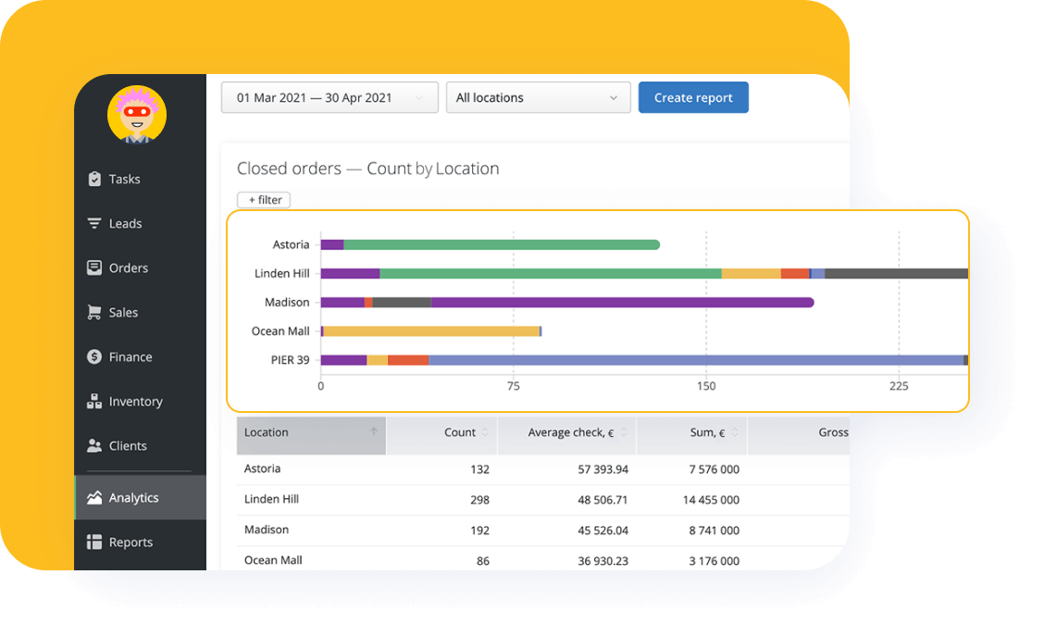Open the Finance dollar icon
The image size is (1044, 637).
pyautogui.click(x=93, y=356)
